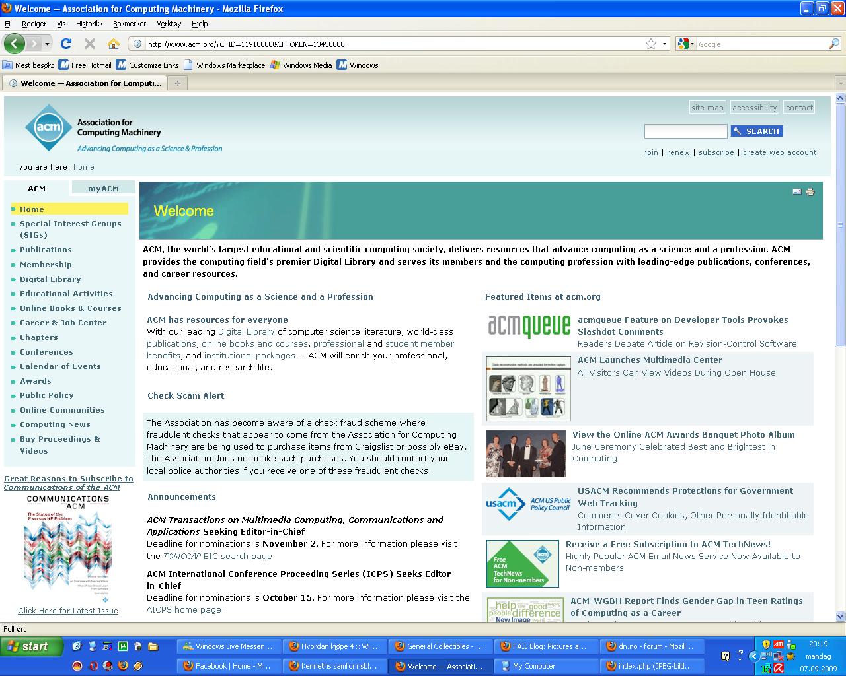The width and height of the screenshot is (846, 676).
Task: Open the Free Hotmail bookmark
Action: [x=85, y=65]
